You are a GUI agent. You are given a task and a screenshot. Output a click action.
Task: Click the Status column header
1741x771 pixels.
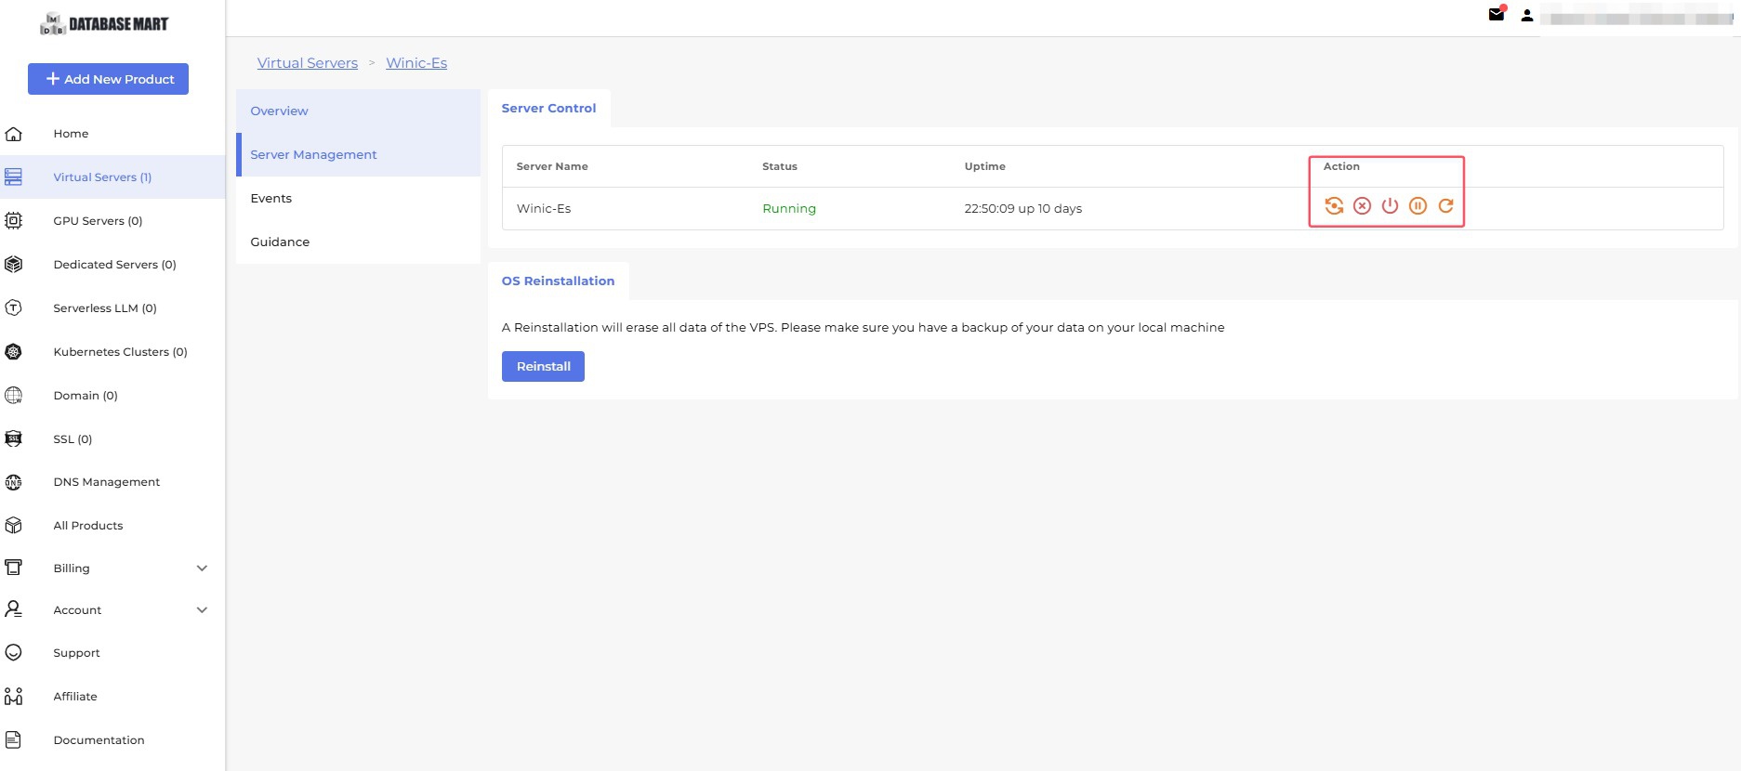780,166
